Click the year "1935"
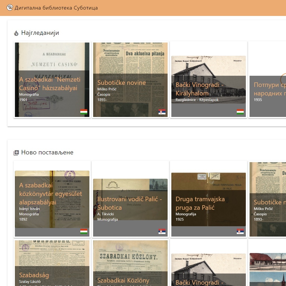Screen dimensions: 286x286 (258, 100)
